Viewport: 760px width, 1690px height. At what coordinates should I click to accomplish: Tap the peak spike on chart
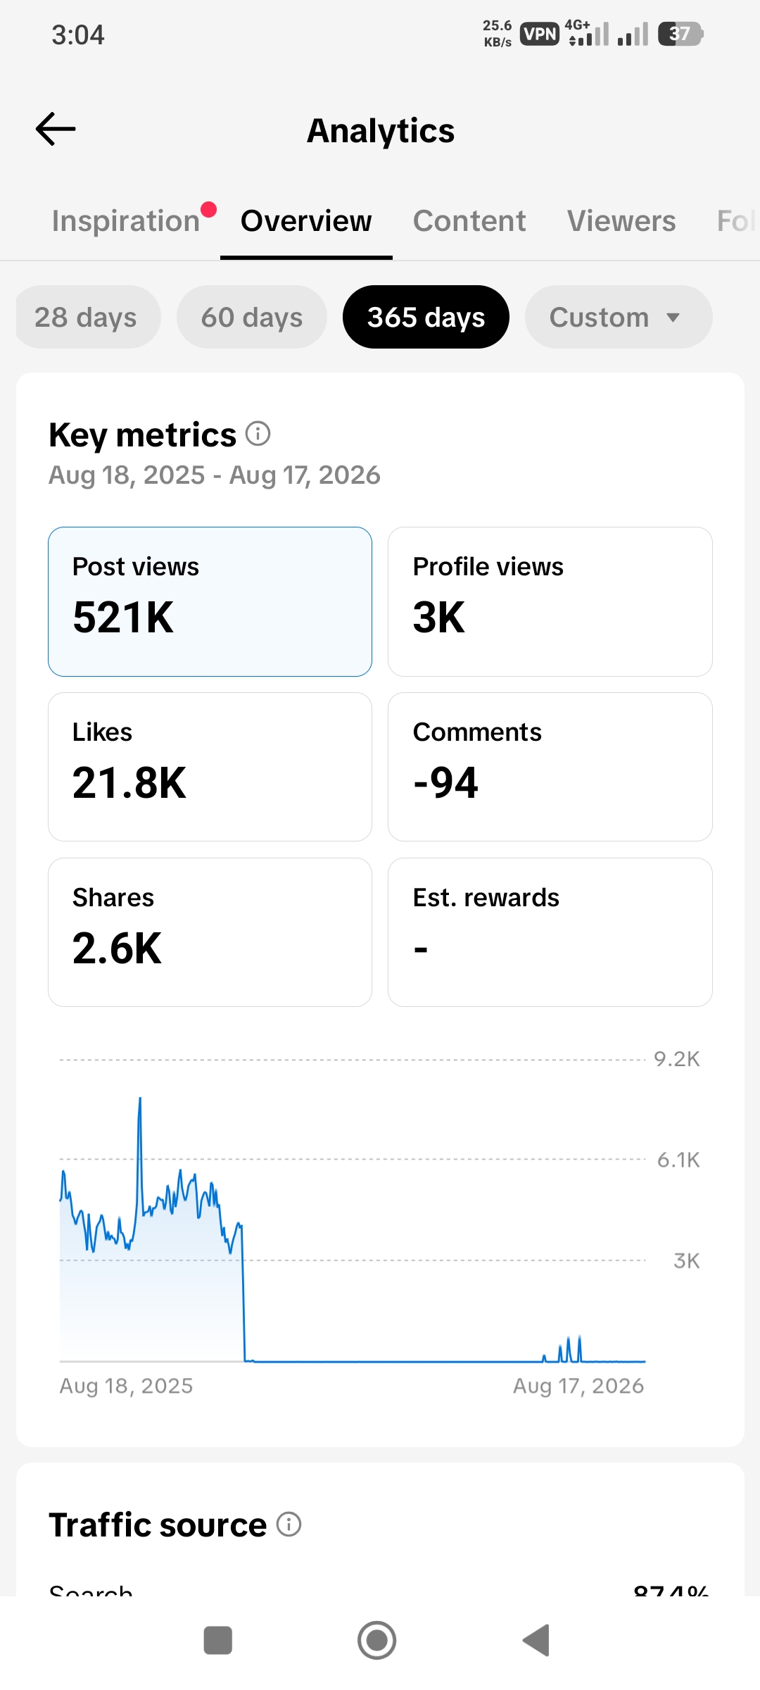tap(140, 1100)
